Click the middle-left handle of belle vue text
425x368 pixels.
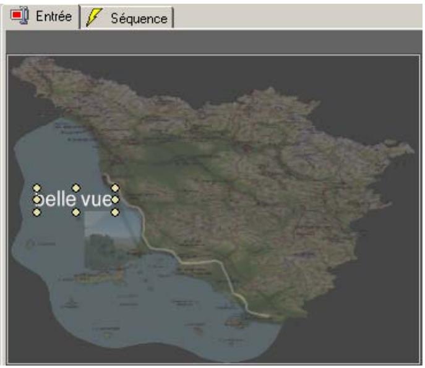[37, 200]
